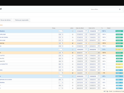Open end date calendar for 13/04/2018
This screenshot has height=93, width=124.
(99, 59)
